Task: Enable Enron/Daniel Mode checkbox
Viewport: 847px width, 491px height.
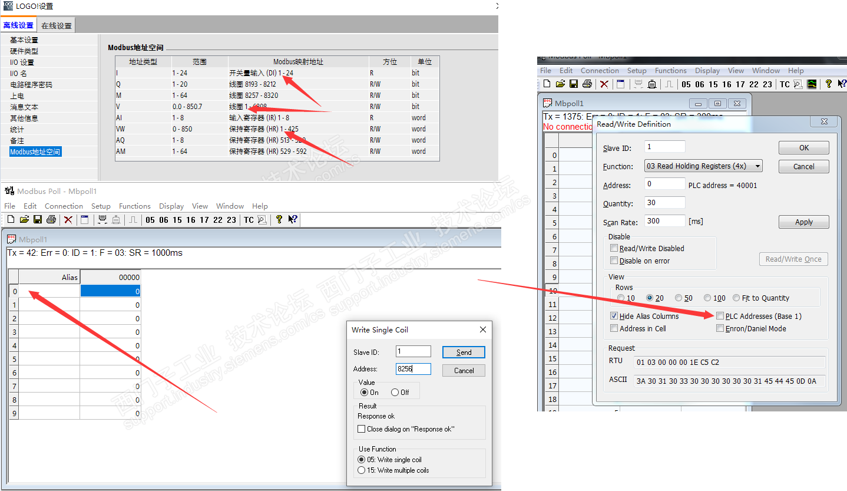Action: coord(720,328)
